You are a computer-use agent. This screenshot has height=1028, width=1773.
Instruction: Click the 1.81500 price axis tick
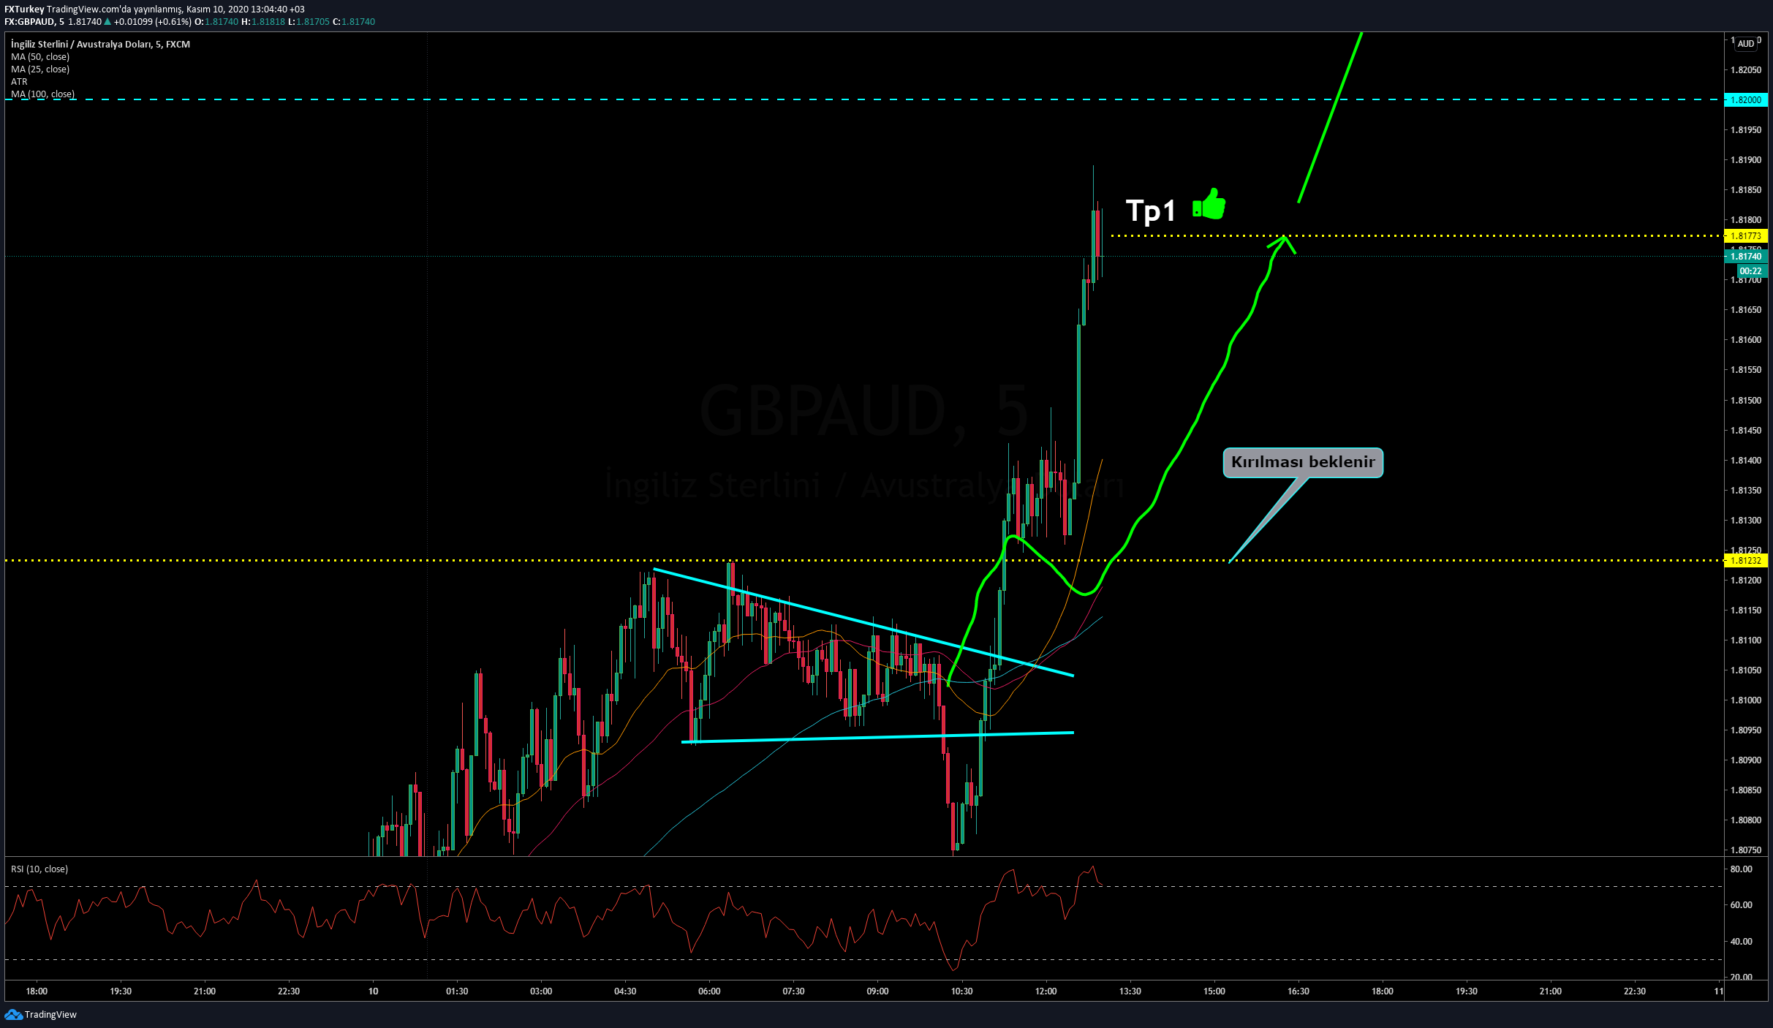pos(1746,401)
